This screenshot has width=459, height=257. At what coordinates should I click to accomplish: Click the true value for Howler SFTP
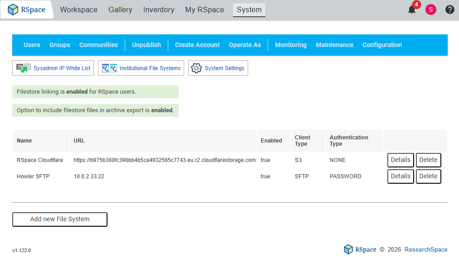(265, 176)
